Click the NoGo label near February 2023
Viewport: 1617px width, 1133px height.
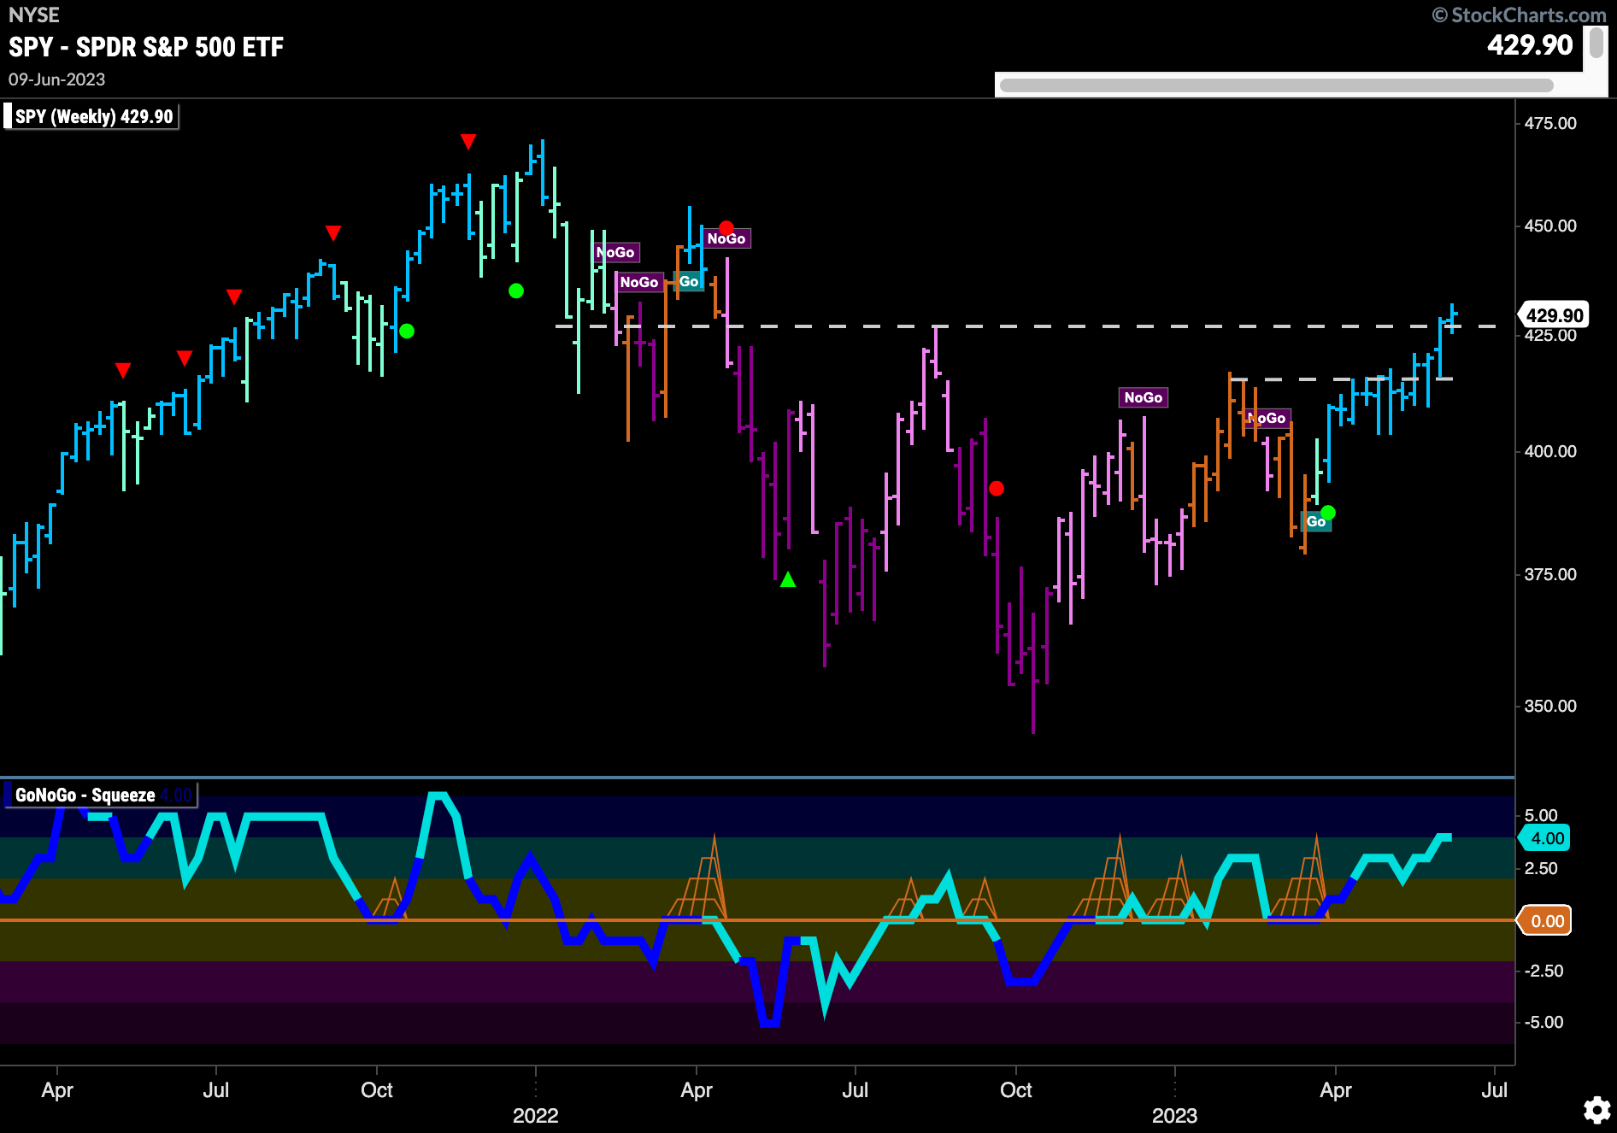[1267, 418]
